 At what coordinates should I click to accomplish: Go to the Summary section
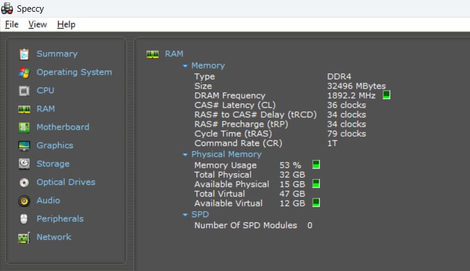tap(57, 54)
